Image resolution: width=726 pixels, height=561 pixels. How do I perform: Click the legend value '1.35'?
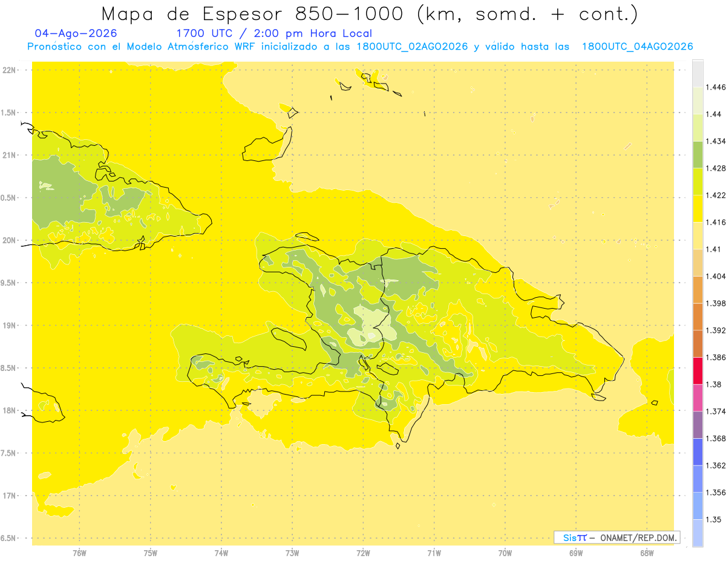714,519
